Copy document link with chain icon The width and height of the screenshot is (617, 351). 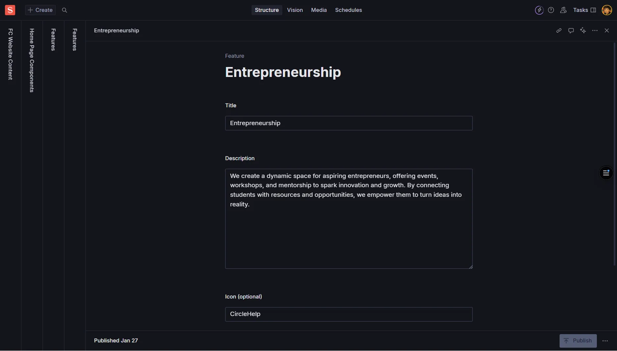click(x=559, y=31)
